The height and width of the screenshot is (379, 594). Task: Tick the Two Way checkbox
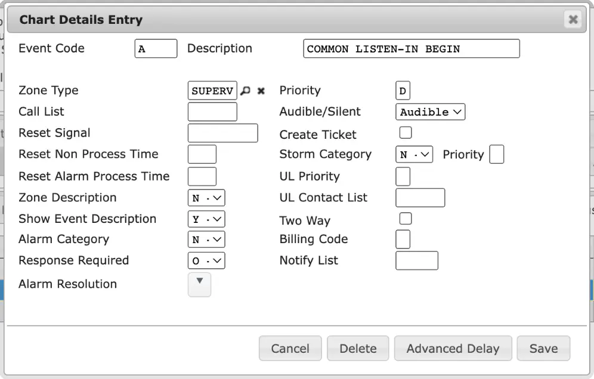click(x=406, y=219)
